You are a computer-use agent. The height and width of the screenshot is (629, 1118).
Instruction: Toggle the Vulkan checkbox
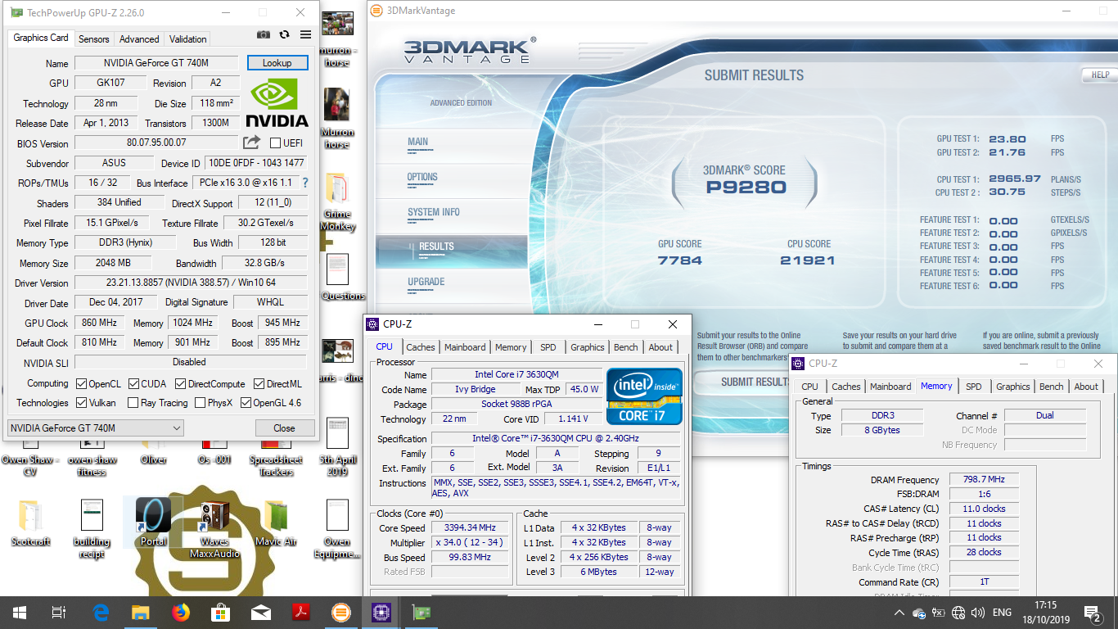tap(81, 403)
